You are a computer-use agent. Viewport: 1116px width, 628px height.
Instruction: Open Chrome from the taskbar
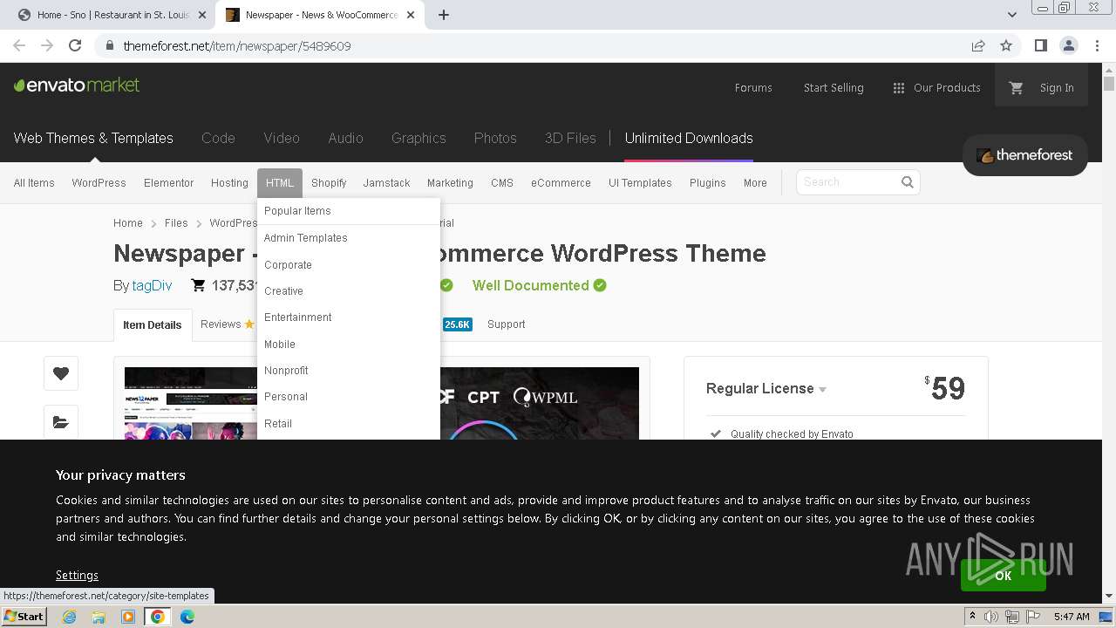[158, 617]
